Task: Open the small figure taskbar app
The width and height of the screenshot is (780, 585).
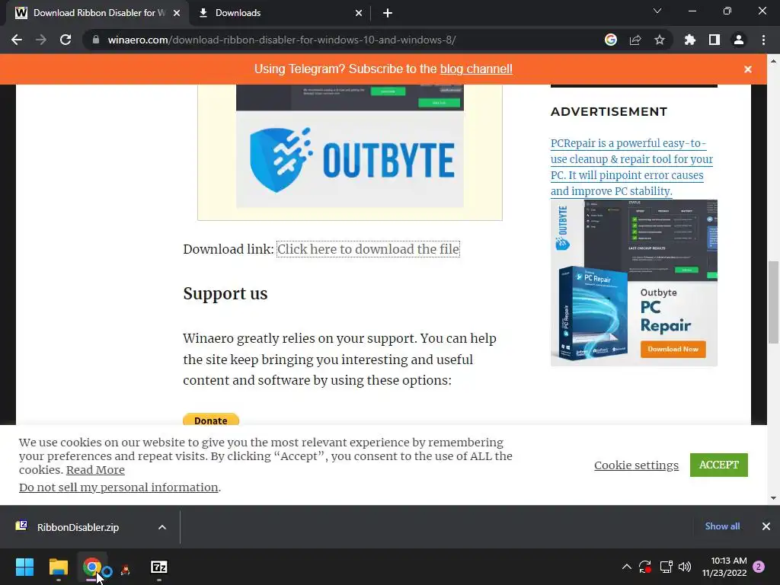Action: pos(126,570)
